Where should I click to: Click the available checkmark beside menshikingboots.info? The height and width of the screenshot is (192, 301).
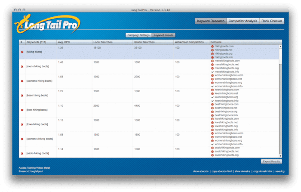[212, 72]
